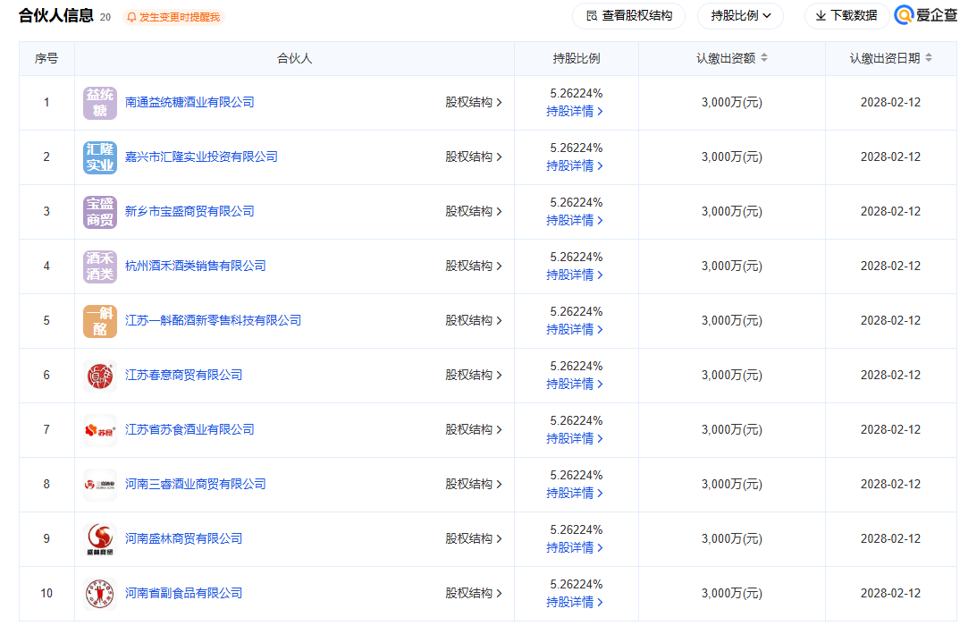Click the 南通益统糖酒业 company logo icon

(100, 103)
